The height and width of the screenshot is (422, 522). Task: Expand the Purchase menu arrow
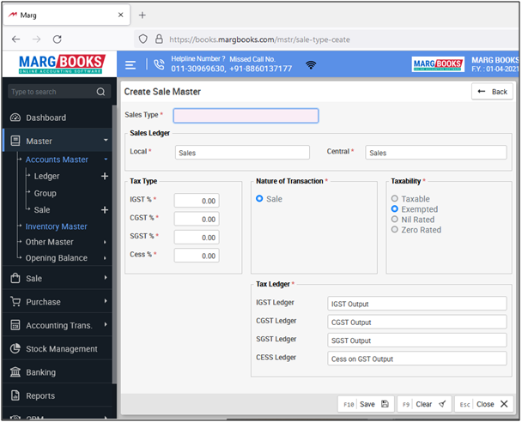tap(106, 301)
